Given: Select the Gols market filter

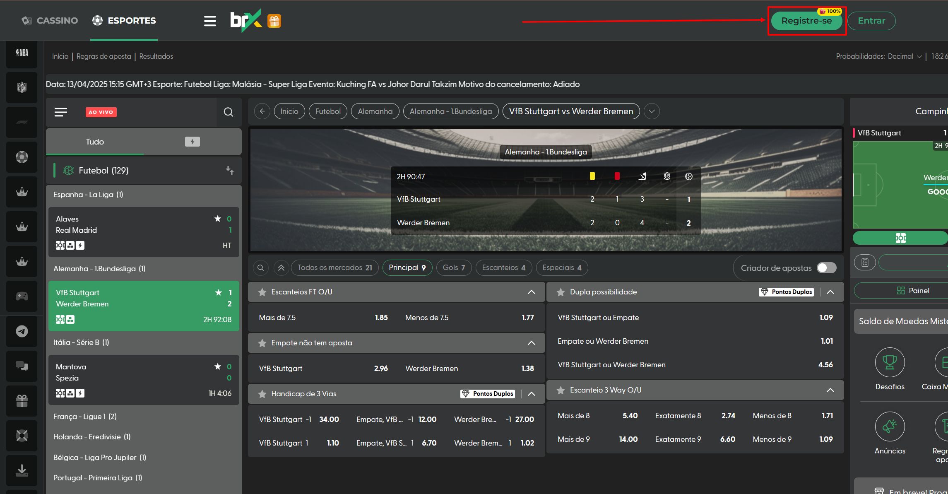Looking at the screenshot, I should pos(454,268).
